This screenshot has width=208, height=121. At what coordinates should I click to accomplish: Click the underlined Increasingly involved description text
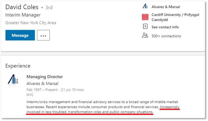tap(103, 109)
